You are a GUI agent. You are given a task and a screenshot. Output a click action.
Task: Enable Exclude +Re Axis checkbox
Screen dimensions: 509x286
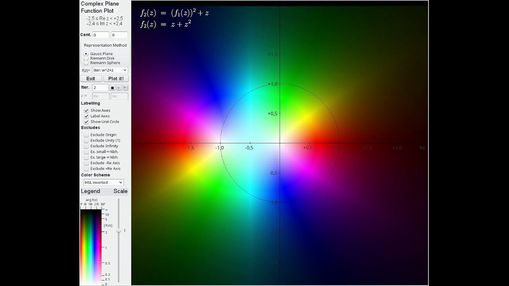pos(86,168)
